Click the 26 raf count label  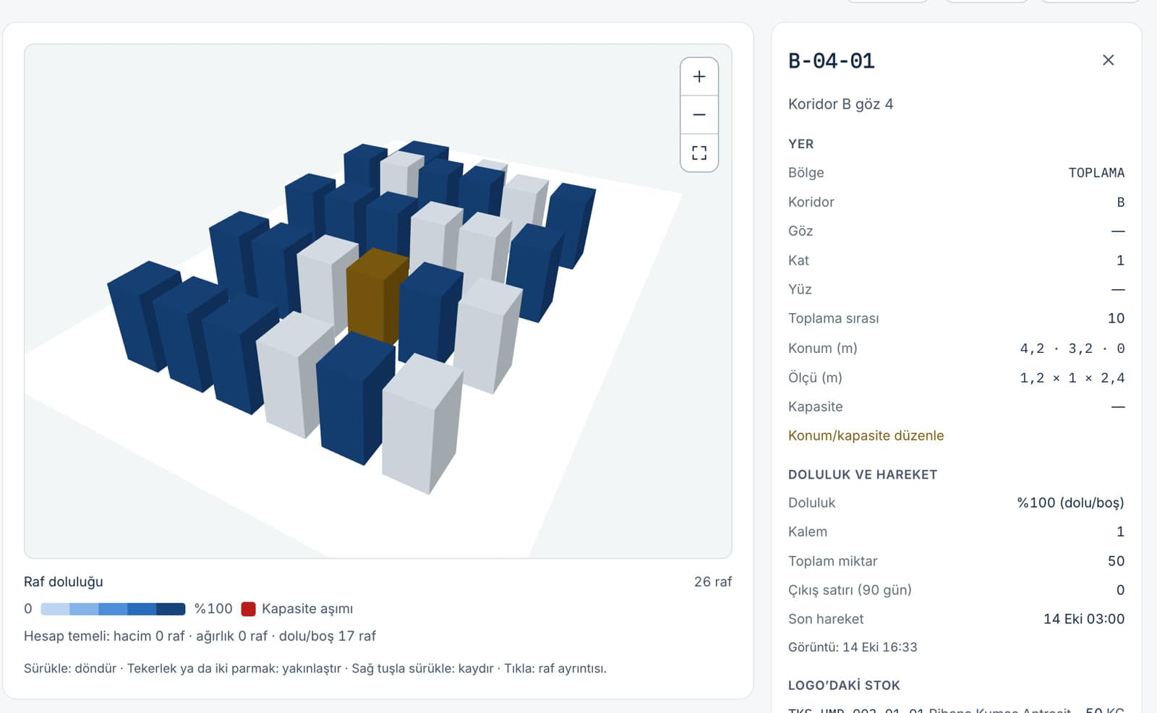click(713, 581)
